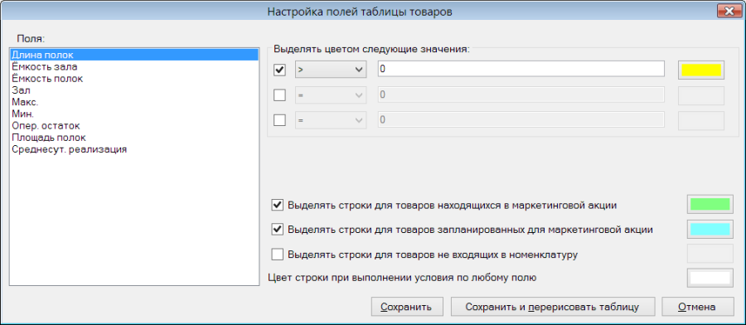Open the third condition's empty color swatch
Viewport: 746px width, 325px height.
701,120
